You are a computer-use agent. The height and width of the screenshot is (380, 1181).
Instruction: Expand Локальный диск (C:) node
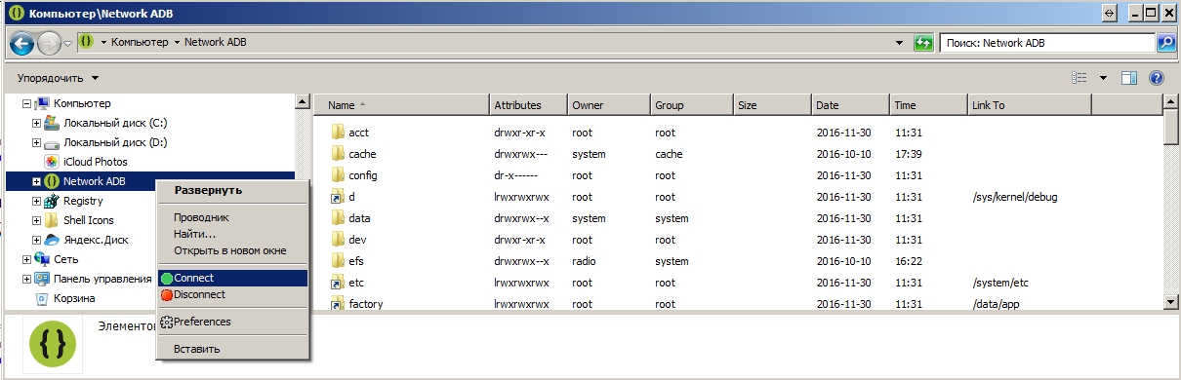point(36,123)
